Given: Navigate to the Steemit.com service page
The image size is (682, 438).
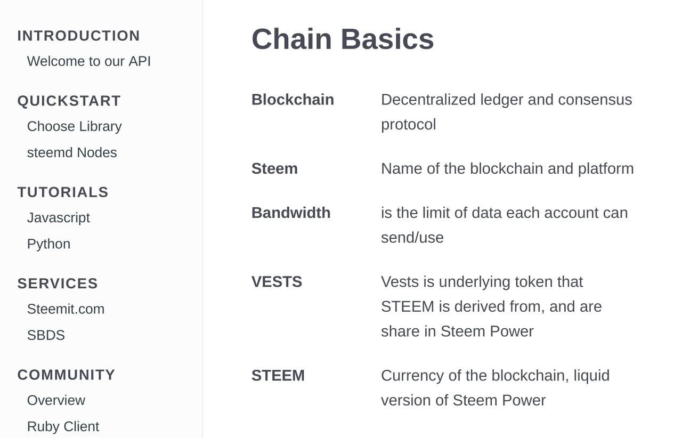Looking at the screenshot, I should pos(66,309).
